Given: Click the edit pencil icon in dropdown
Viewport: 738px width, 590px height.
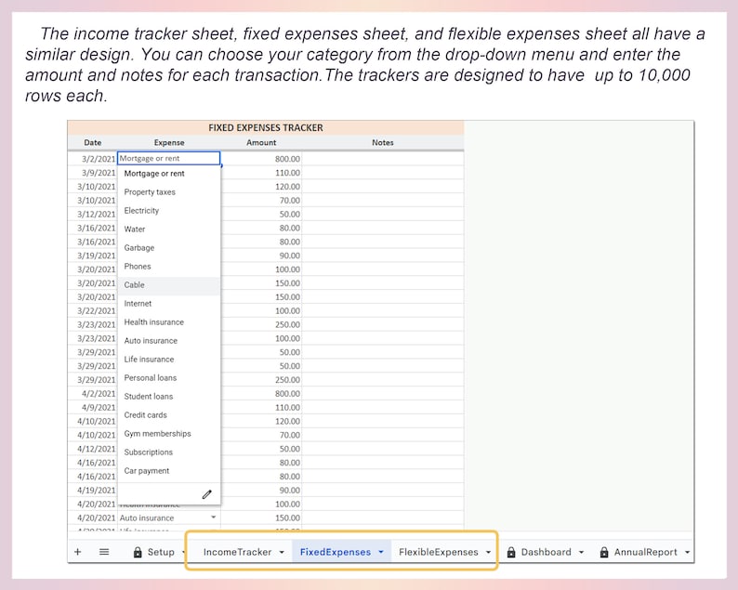Looking at the screenshot, I should pyautogui.click(x=207, y=494).
